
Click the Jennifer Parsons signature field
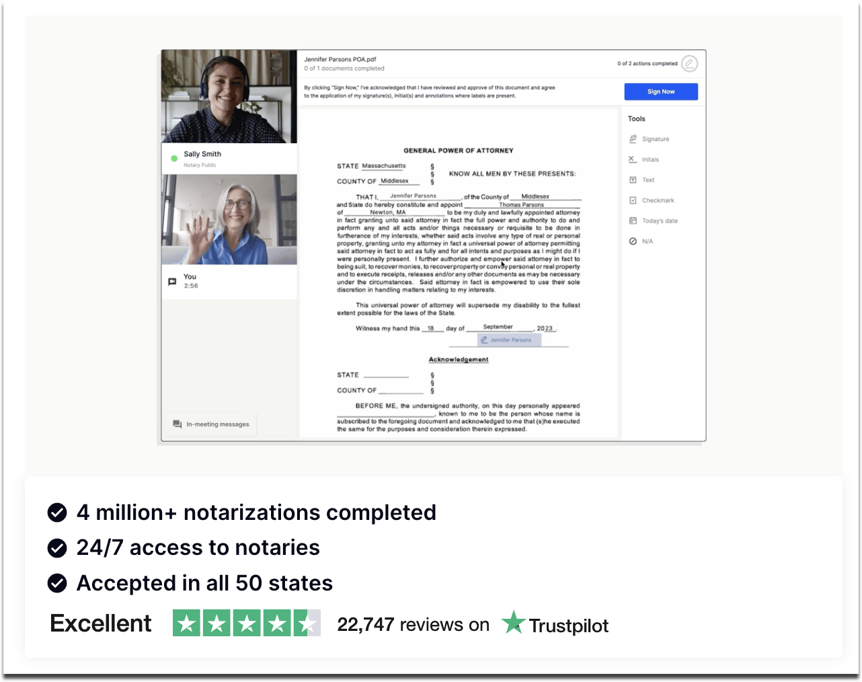click(x=509, y=340)
